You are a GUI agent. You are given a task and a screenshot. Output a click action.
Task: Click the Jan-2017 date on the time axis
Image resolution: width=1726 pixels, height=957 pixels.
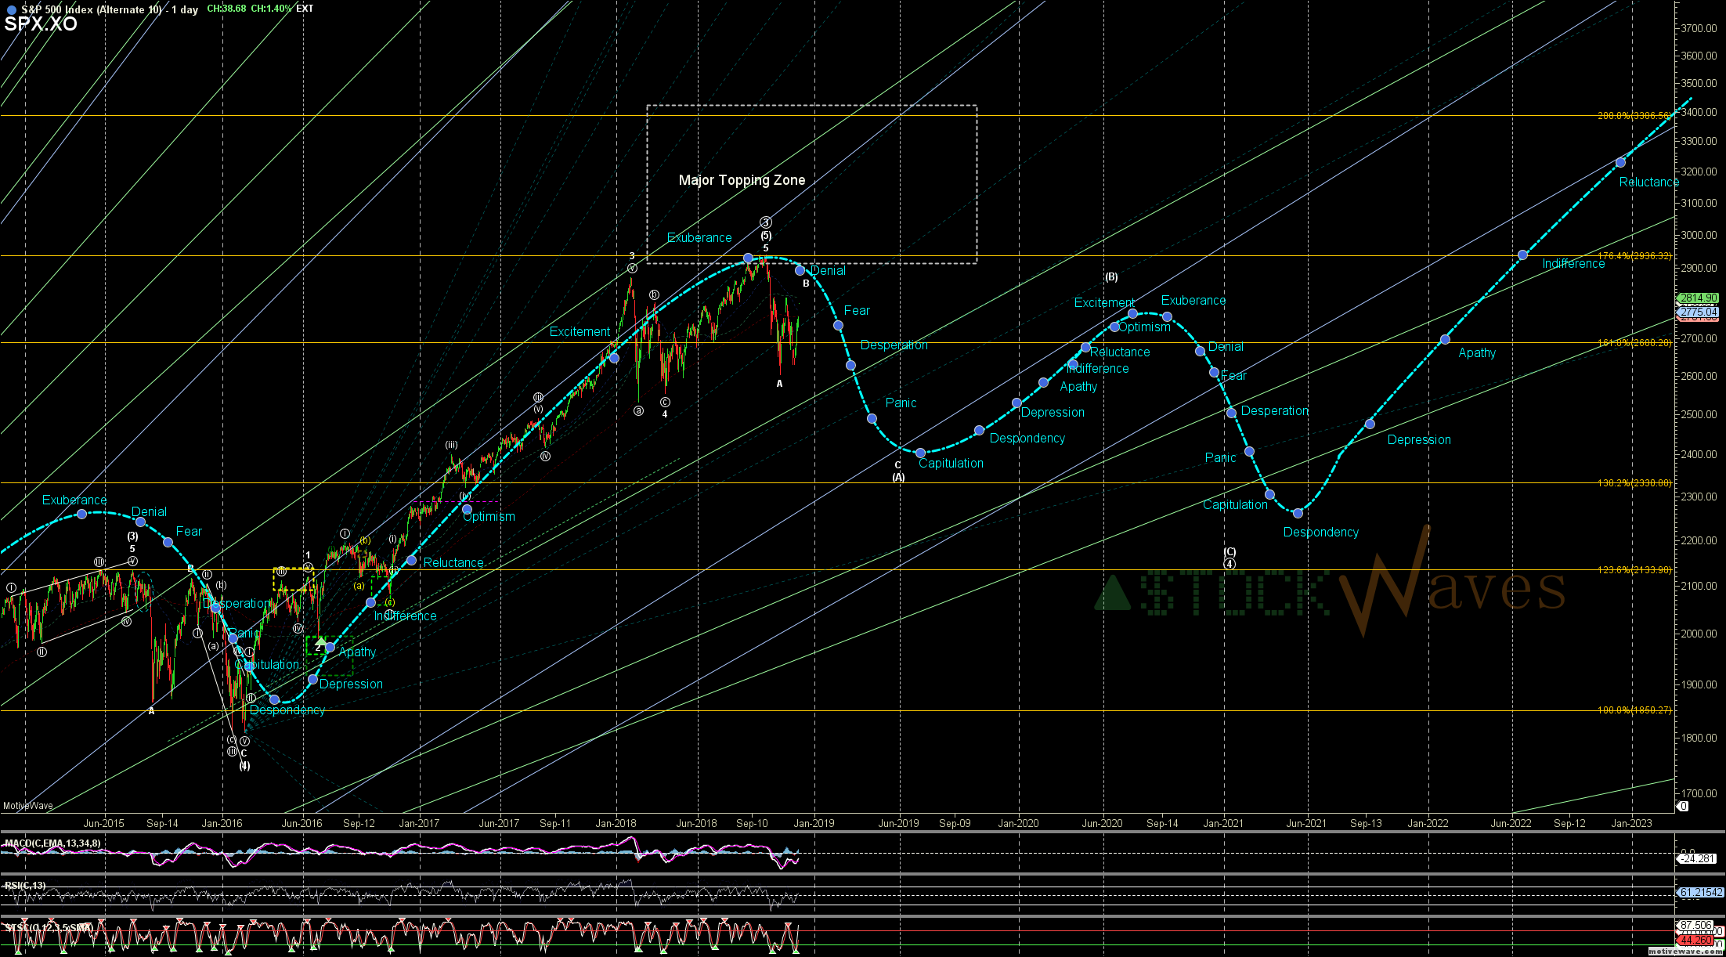[x=419, y=823]
